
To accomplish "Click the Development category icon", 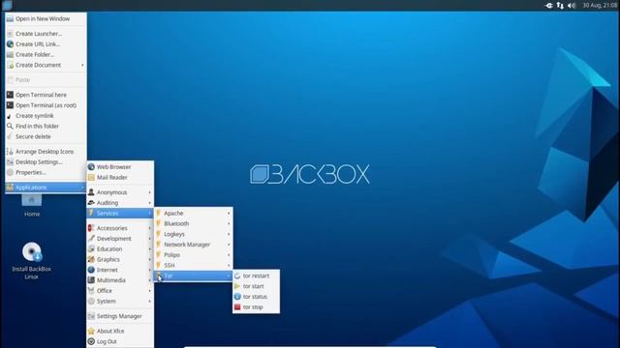I will [x=91, y=239].
